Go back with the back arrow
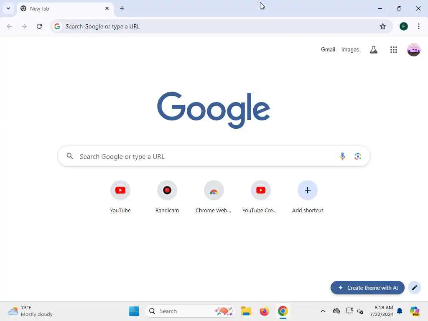 9,26
